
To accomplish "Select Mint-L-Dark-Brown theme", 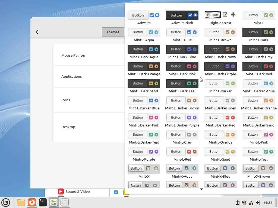I will (220, 52).
